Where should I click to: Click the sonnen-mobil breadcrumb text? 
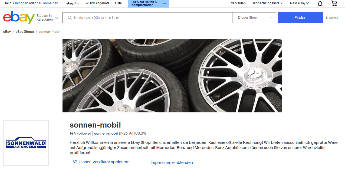[50, 32]
